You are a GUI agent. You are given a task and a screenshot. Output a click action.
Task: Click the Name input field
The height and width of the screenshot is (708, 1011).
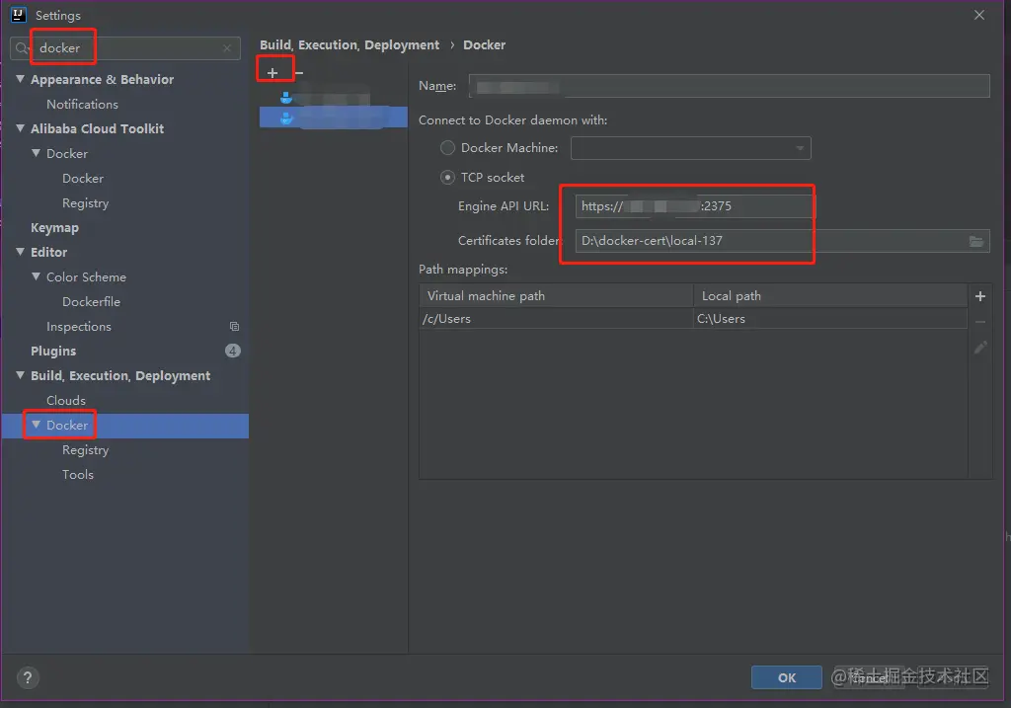tap(730, 86)
